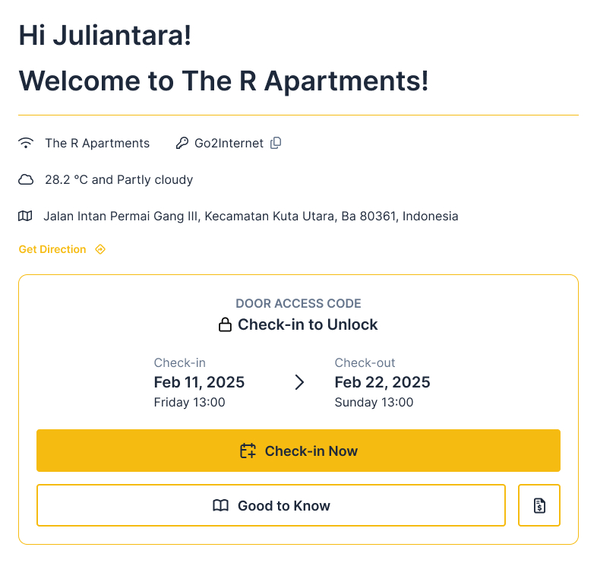Follow the Get Direction link
The width and height of the screenshot is (597, 563).
point(52,249)
